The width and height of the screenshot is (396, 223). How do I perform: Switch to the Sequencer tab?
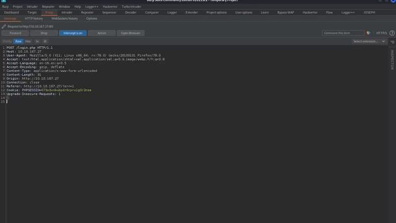point(109,12)
